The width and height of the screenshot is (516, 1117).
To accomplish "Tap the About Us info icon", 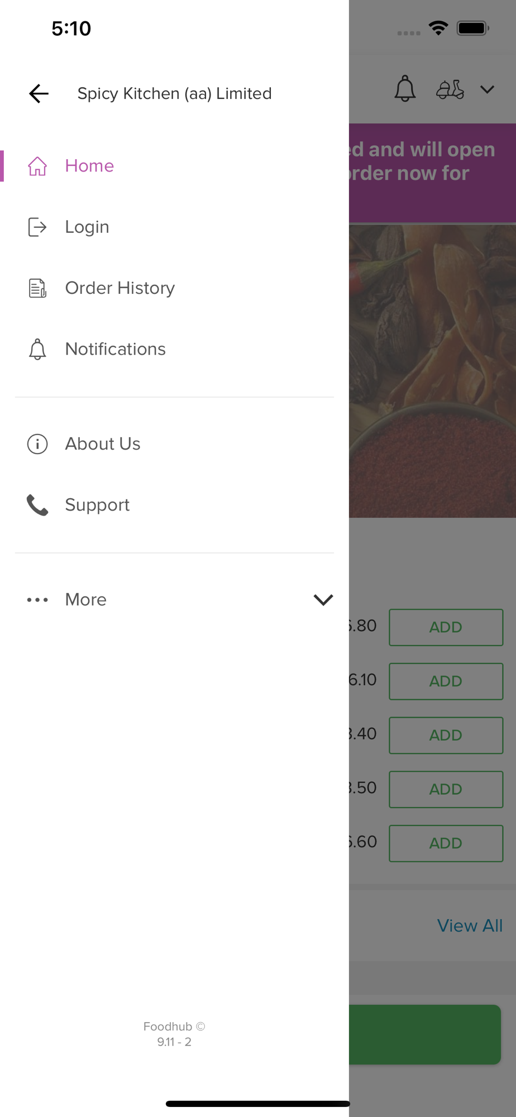I will pos(37,444).
